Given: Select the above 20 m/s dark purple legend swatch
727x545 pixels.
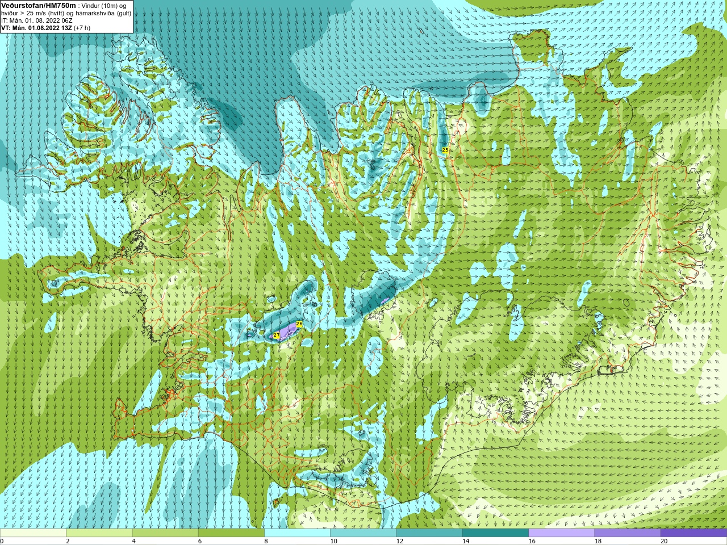Looking at the screenshot, I should [x=693, y=533].
